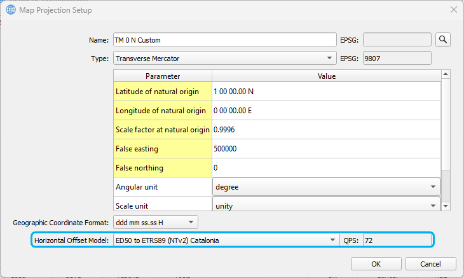464x278 pixels.
Task: Open Geographic Coordinate Format dropdown
Action: pos(155,222)
